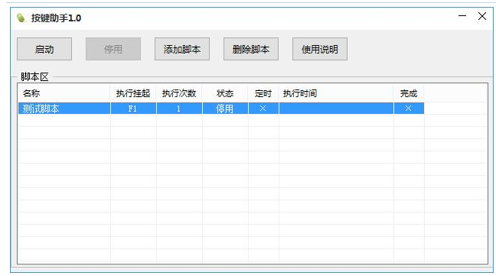The width and height of the screenshot is (496, 276).
Task: Open 添加脚本 to add a script
Action: pyautogui.click(x=182, y=49)
